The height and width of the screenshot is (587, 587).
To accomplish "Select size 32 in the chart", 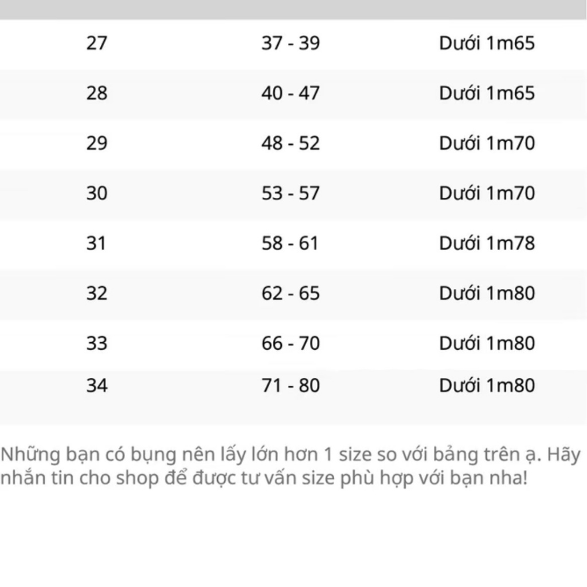I will (x=96, y=293).
